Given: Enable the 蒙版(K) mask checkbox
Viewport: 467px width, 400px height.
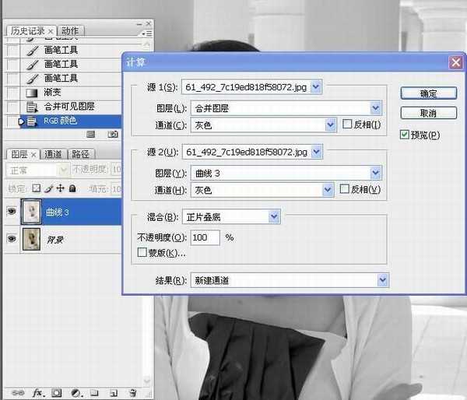Looking at the screenshot, I should 142,252.
